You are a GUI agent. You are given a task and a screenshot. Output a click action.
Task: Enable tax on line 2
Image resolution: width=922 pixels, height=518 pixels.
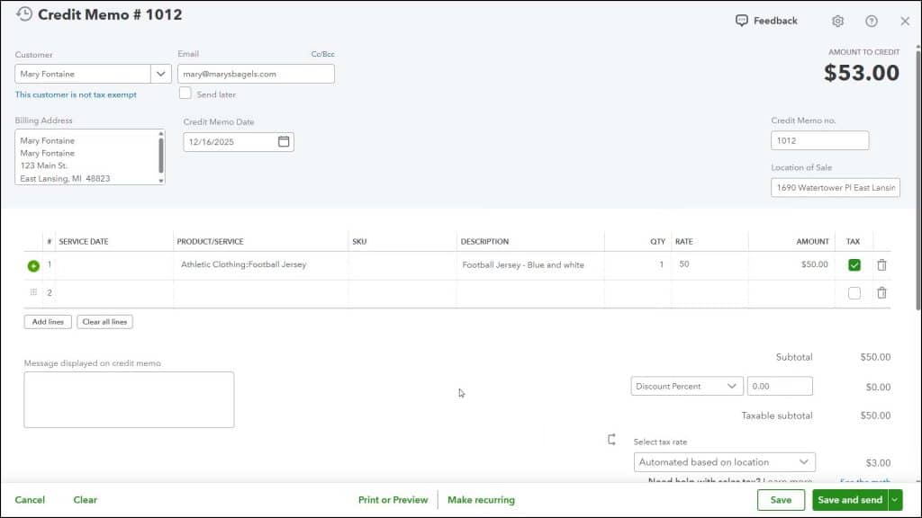[854, 291]
